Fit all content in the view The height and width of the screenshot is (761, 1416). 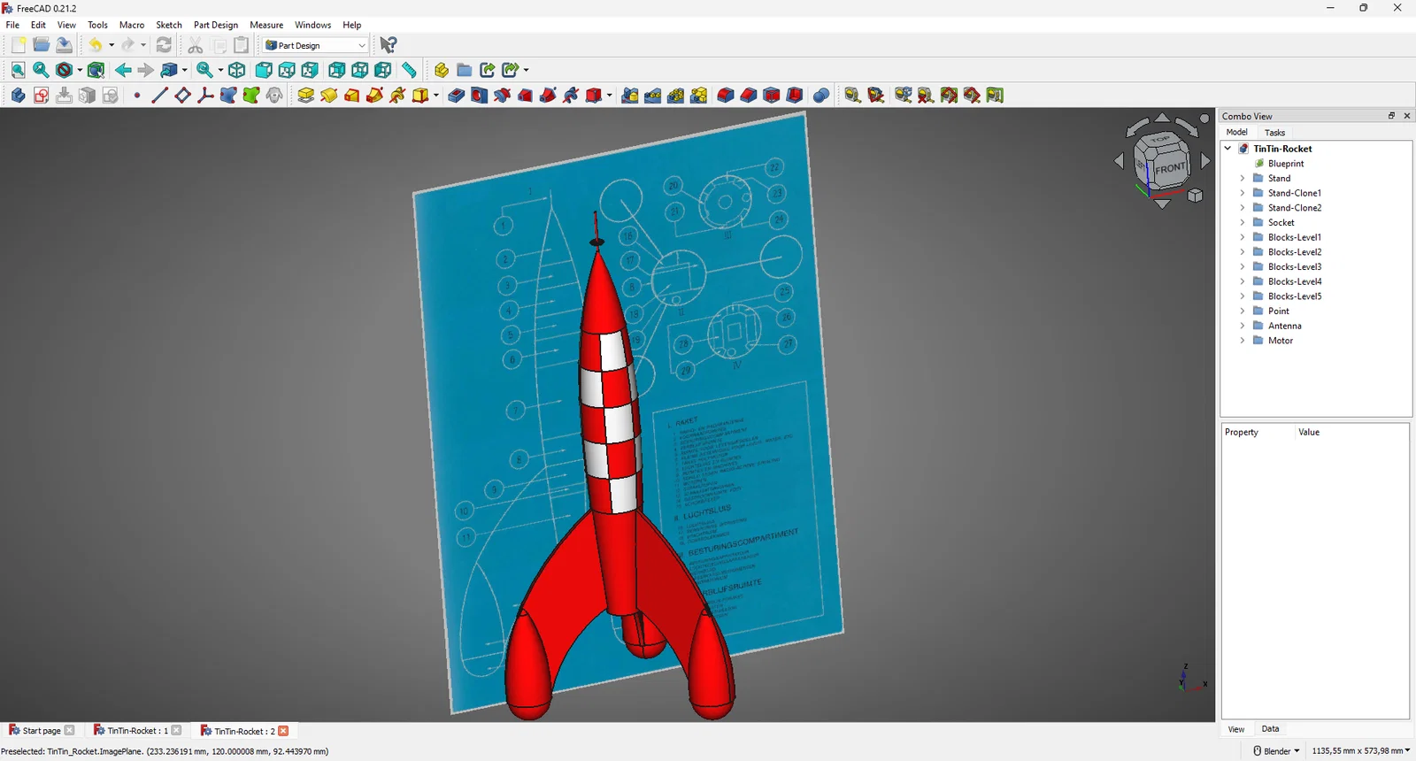[18, 70]
